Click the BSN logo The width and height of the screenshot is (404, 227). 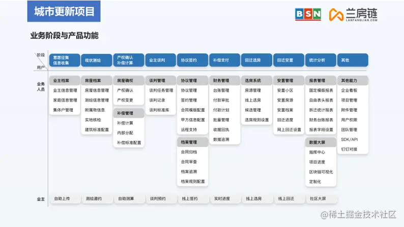(x=308, y=14)
